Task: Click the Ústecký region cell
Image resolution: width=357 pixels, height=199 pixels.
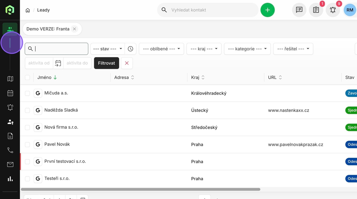Action: [x=200, y=110]
